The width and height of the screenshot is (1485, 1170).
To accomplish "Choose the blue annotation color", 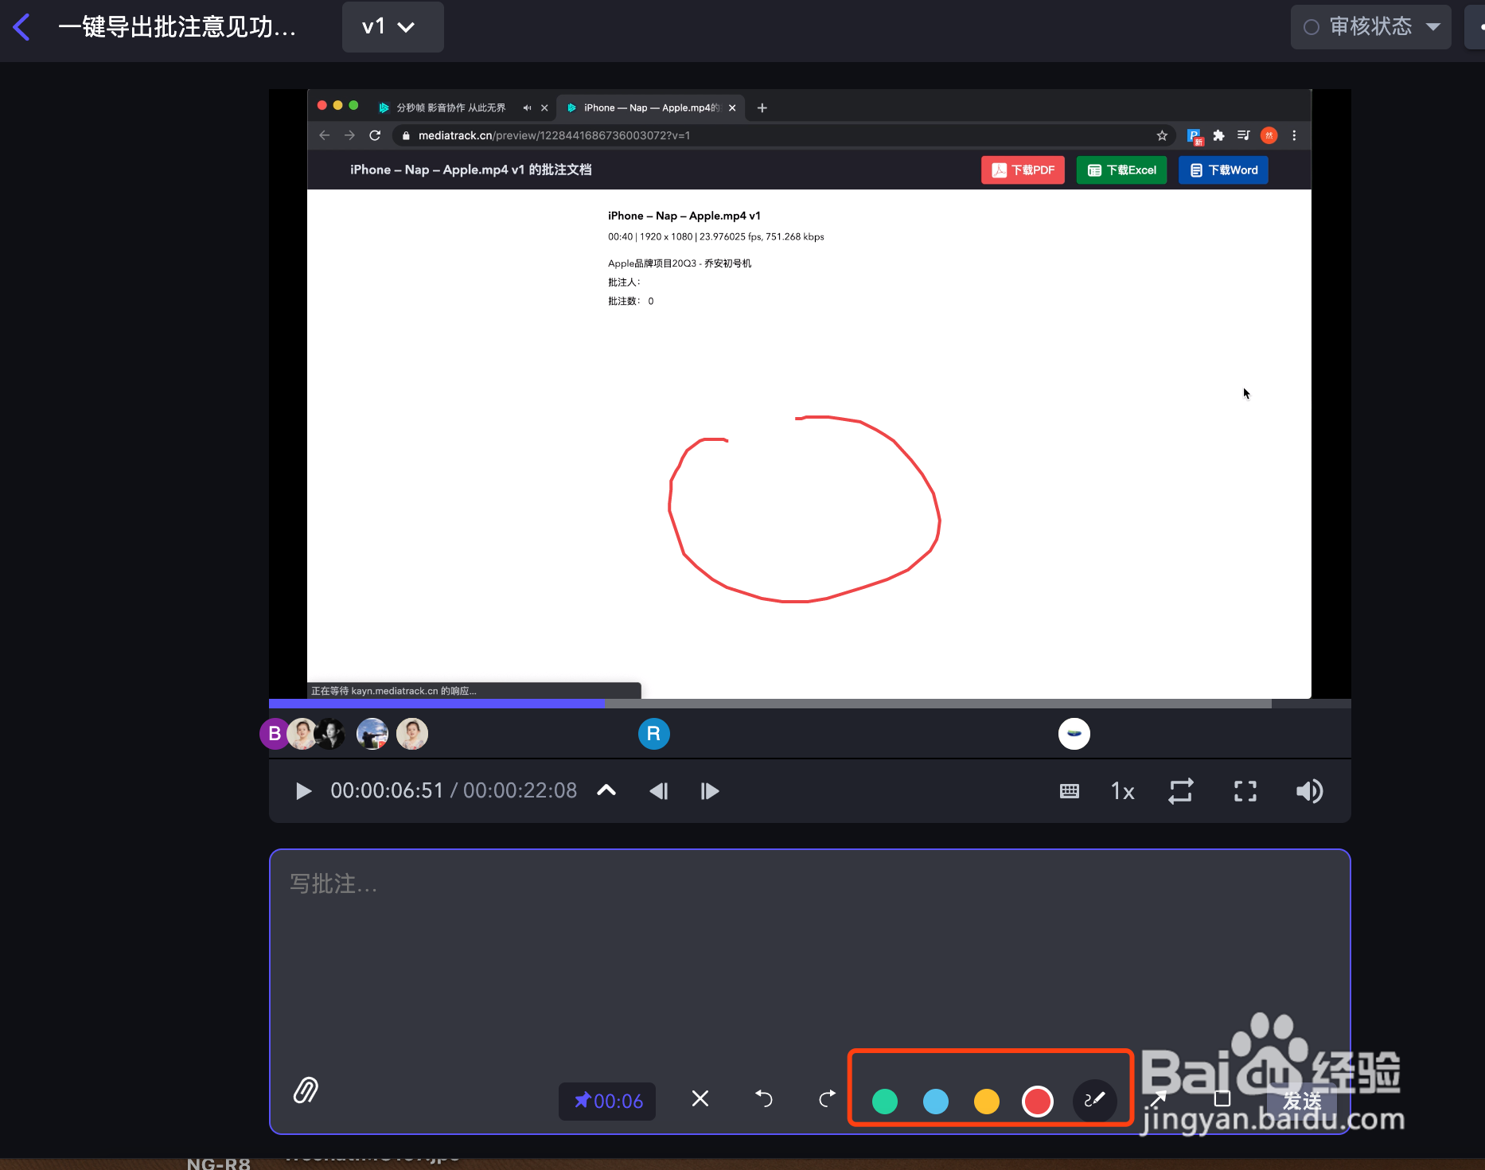I will click(x=936, y=1102).
